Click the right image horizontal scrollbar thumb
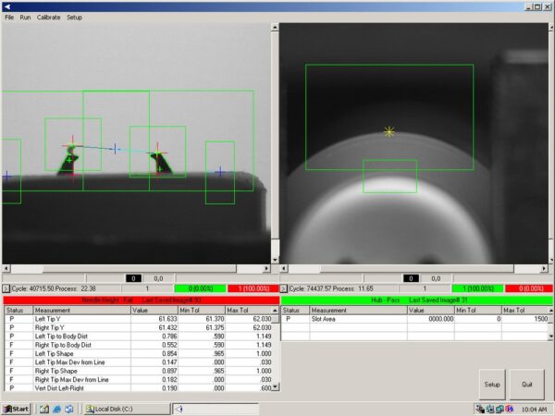Image resolution: width=555 pixels, height=416 pixels. pyautogui.click(x=417, y=268)
